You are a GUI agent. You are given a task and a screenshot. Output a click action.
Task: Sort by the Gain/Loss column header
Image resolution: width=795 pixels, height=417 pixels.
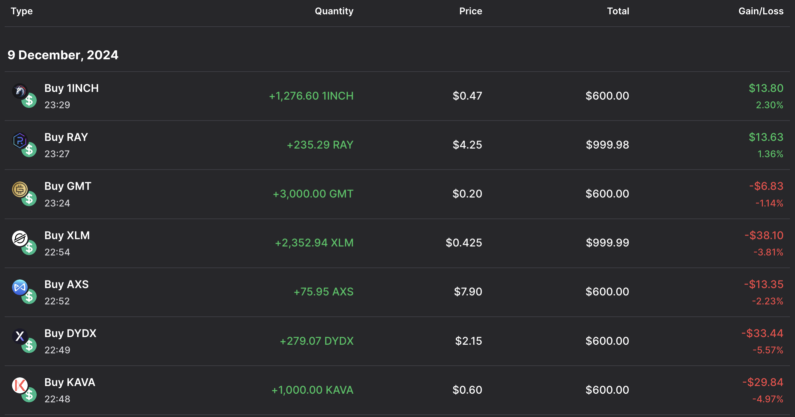(x=761, y=11)
